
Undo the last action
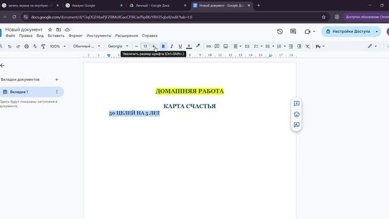[10, 46]
